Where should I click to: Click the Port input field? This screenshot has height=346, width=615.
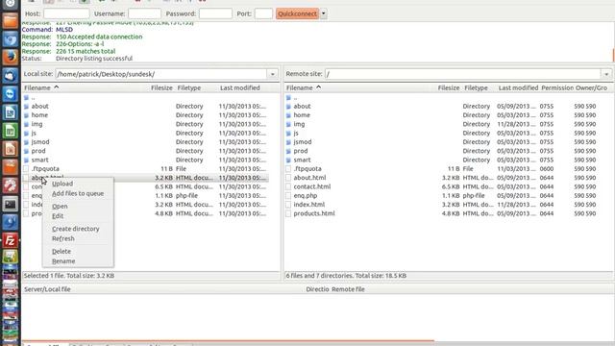click(x=263, y=13)
